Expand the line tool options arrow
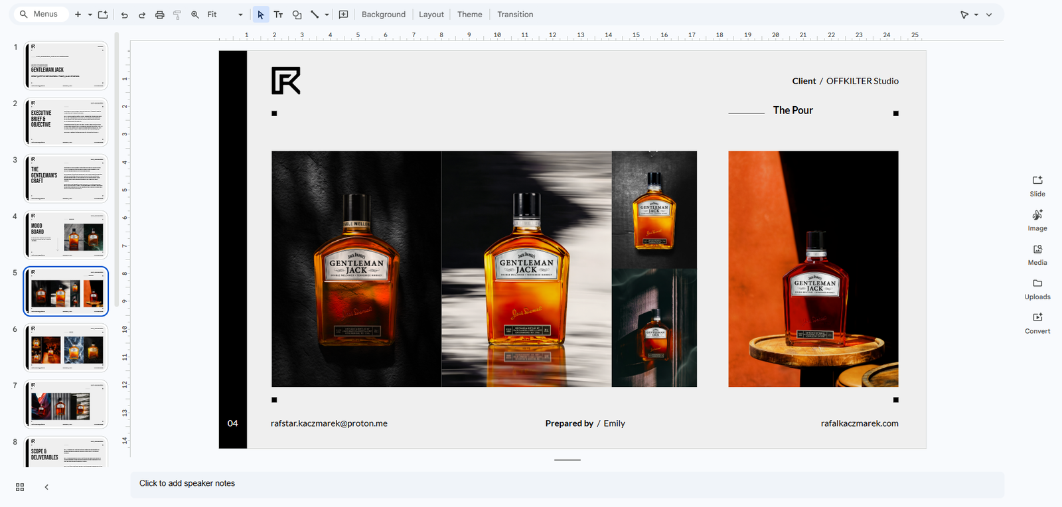Viewport: 1062px width, 507px height. click(x=327, y=15)
